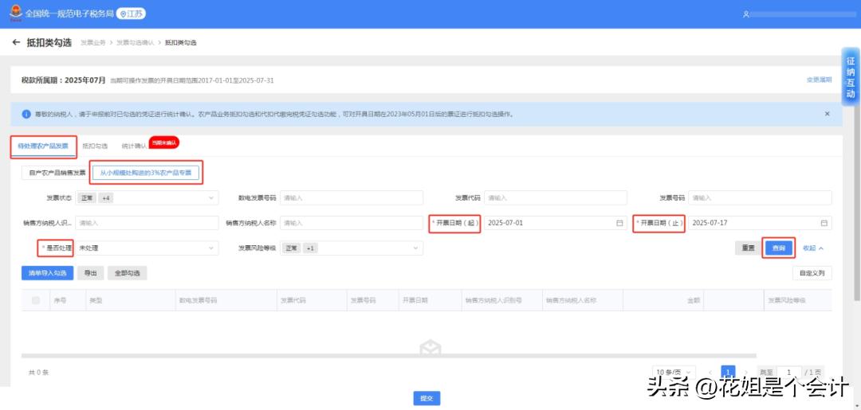Viewport: 861px width, 410px height.
Task: Click the 江苏 location badge
Action: click(132, 14)
